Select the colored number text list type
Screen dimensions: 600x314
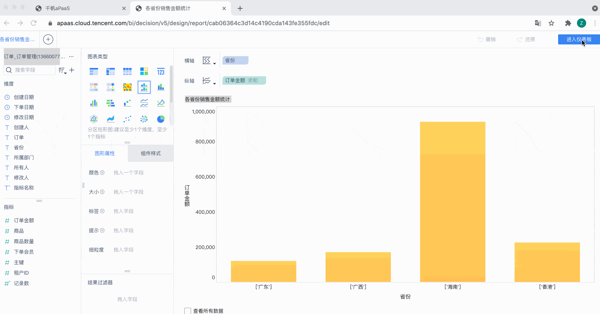94,87
